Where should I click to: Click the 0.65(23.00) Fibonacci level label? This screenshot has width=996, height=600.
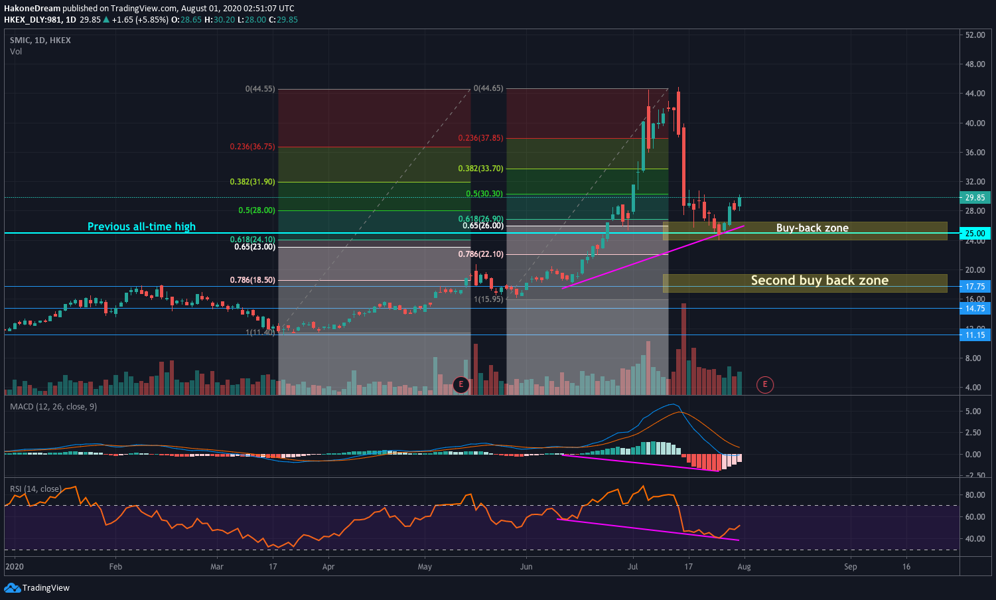[x=255, y=247]
